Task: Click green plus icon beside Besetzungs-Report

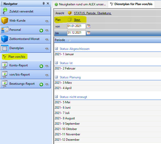Action: coord(41,84)
